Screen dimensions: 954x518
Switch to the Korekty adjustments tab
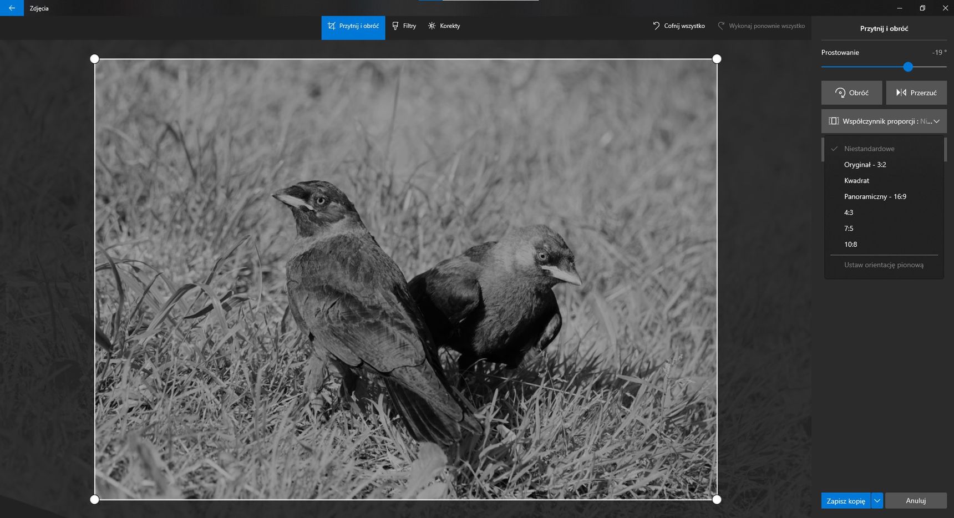coord(444,26)
